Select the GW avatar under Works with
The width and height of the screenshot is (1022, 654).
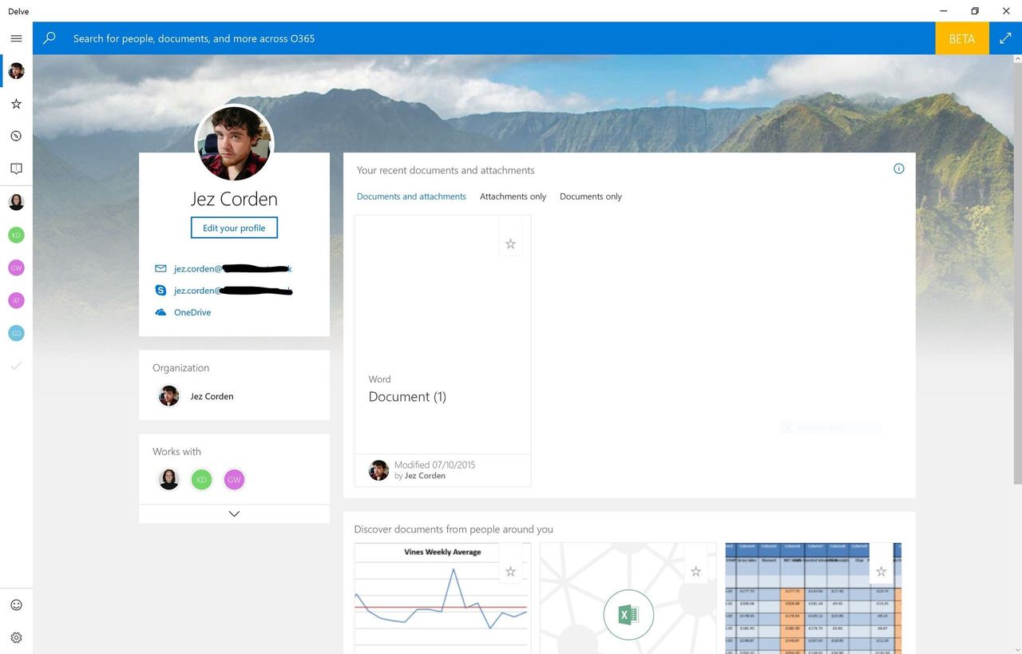(x=234, y=479)
